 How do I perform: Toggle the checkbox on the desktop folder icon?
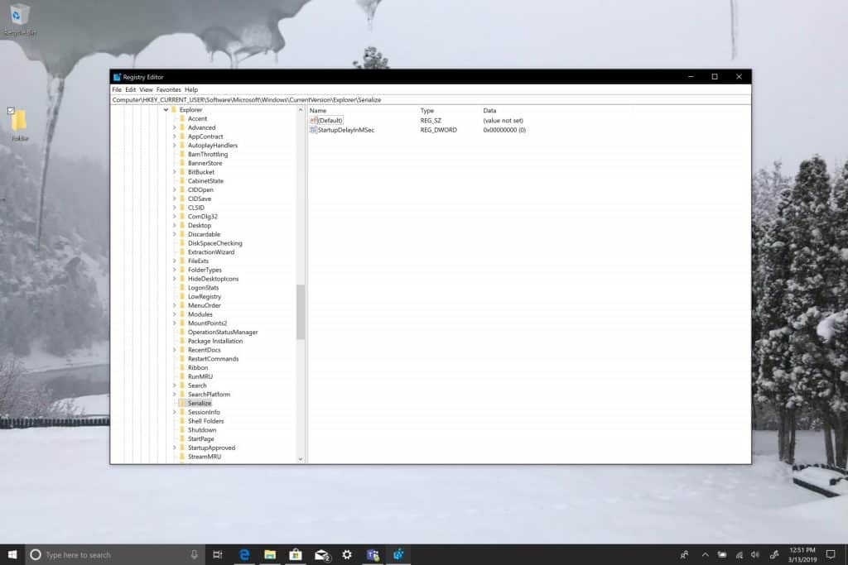coord(11,111)
